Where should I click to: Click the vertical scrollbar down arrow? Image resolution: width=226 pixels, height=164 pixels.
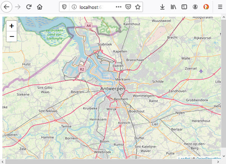(x=223, y=156)
